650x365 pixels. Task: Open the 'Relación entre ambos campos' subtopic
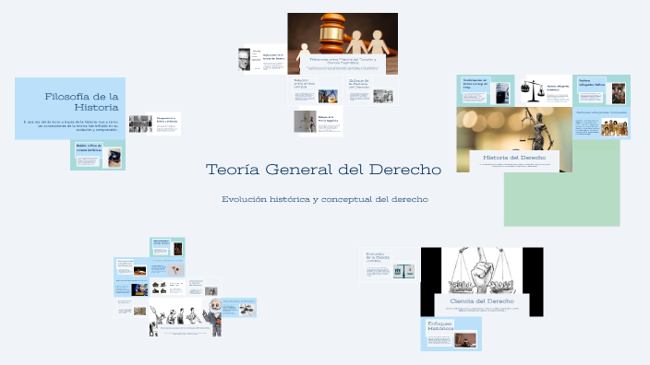pos(315,90)
